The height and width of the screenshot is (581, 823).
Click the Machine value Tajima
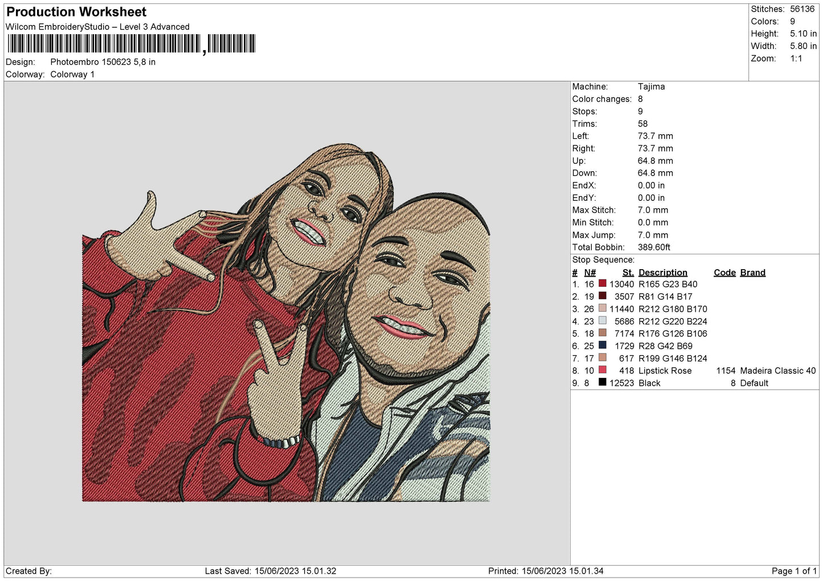(x=652, y=86)
